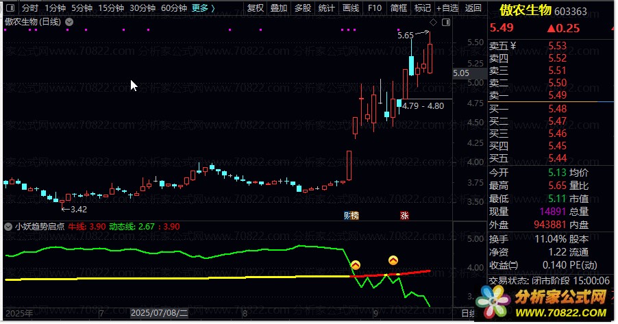Switch to 5分钟 period tab

point(82,8)
